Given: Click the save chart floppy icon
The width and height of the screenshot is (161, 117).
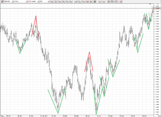Looking at the screenshot, I should click(112, 1).
